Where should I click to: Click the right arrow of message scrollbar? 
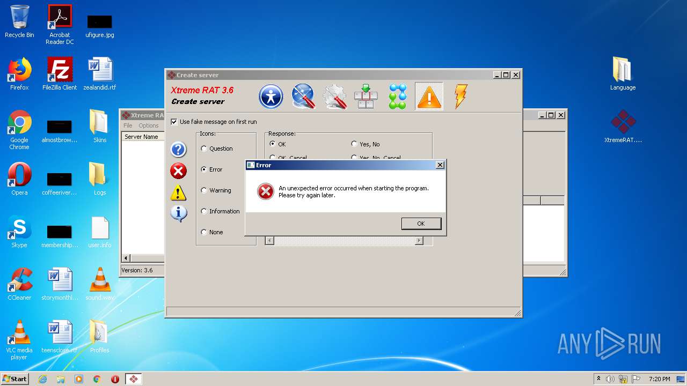pos(419,241)
